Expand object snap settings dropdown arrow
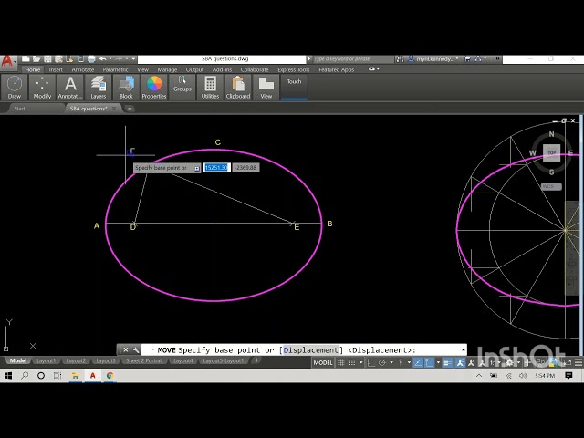The height and width of the screenshot is (438, 584). (x=438, y=362)
